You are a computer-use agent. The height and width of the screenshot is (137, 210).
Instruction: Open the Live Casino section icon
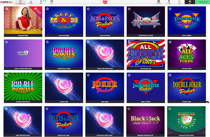point(31,2)
